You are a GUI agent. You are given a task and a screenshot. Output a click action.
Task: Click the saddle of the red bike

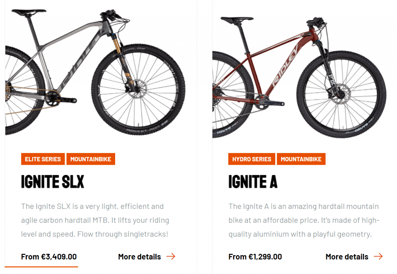(237, 20)
